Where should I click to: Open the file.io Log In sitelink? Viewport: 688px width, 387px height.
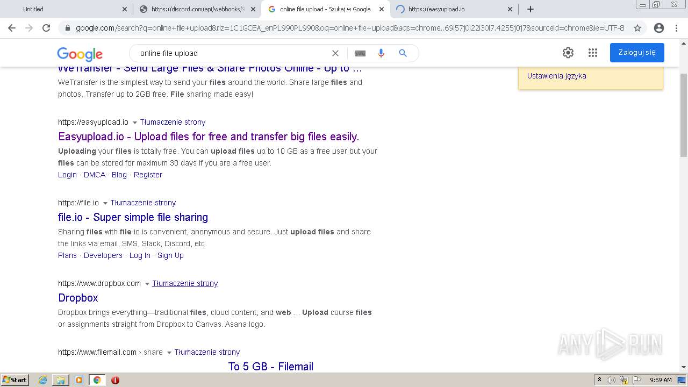click(140, 255)
